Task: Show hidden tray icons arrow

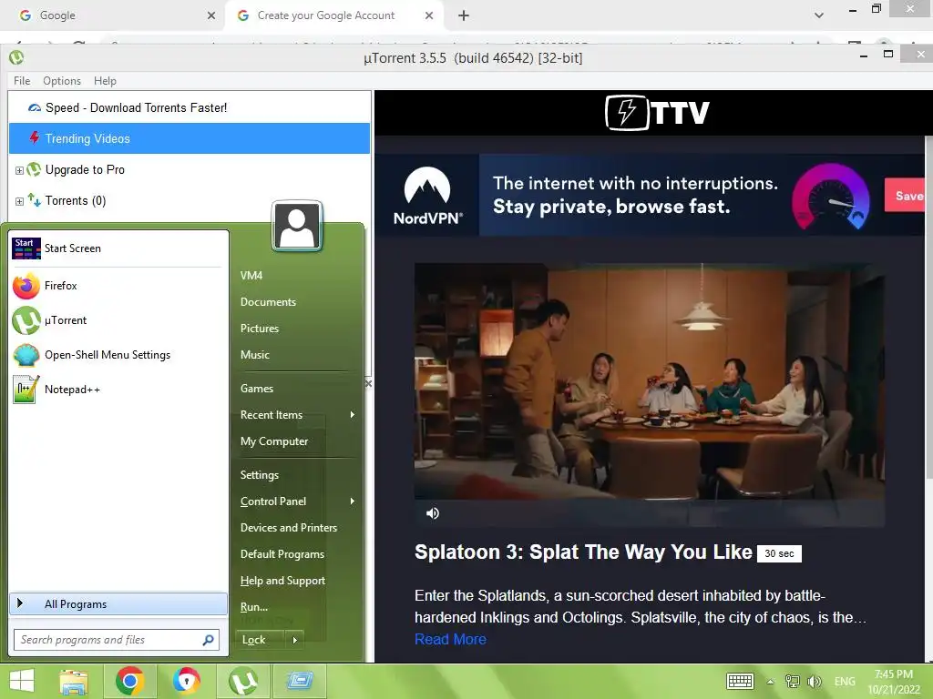Action: tap(771, 682)
